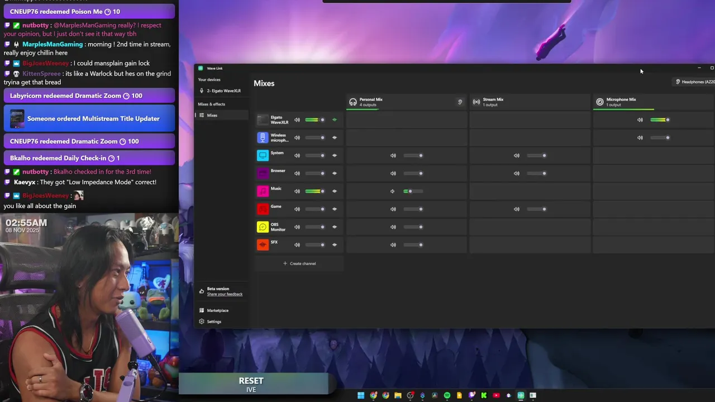Open the Marketplace section
Screen dimensions: 715x402
click(x=214, y=310)
